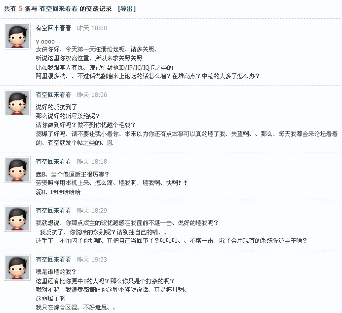Select the sender name on the 18:29 message
Viewport: 342px width, 313px height.
[x=53, y=210]
